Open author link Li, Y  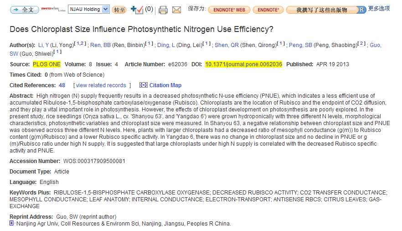point(43,45)
